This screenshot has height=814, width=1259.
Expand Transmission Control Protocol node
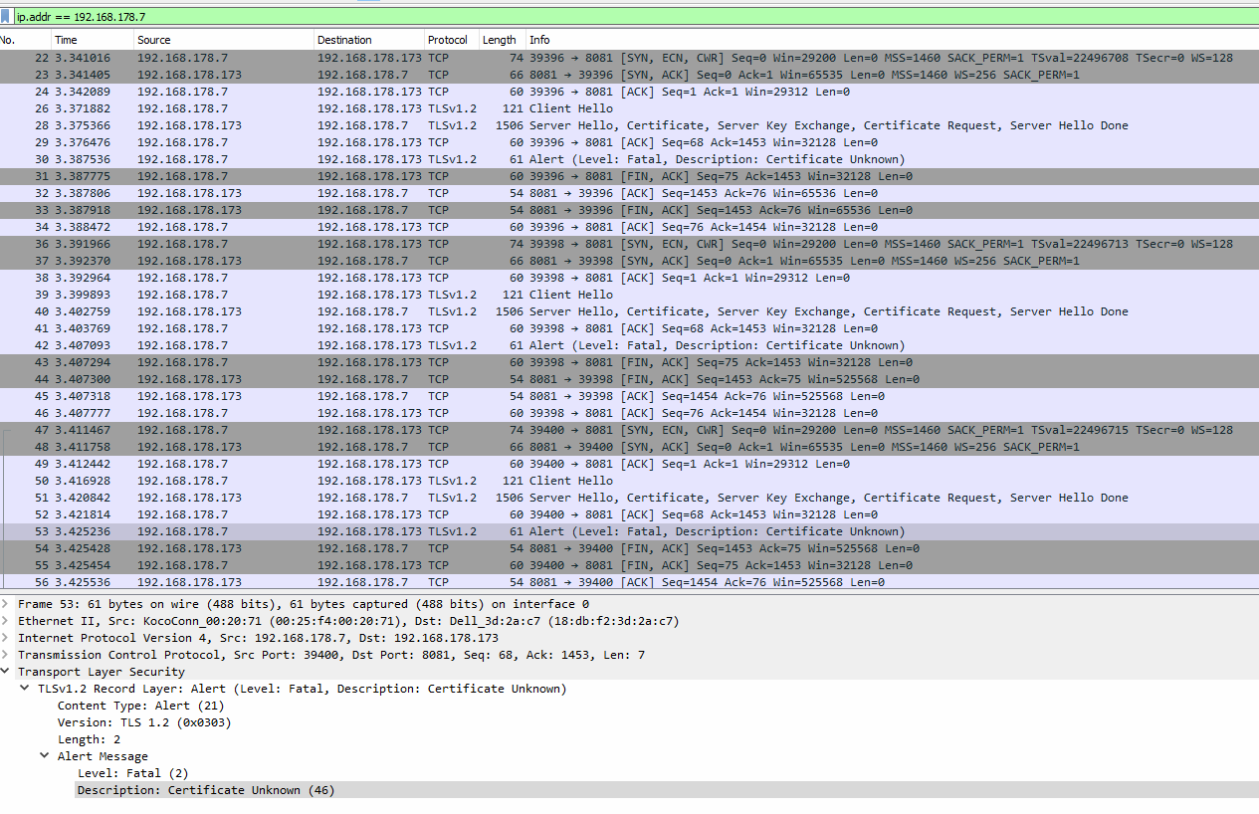point(7,655)
